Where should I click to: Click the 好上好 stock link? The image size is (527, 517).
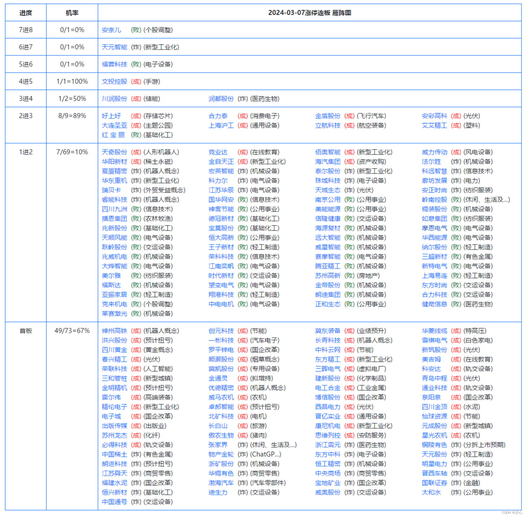click(x=111, y=116)
